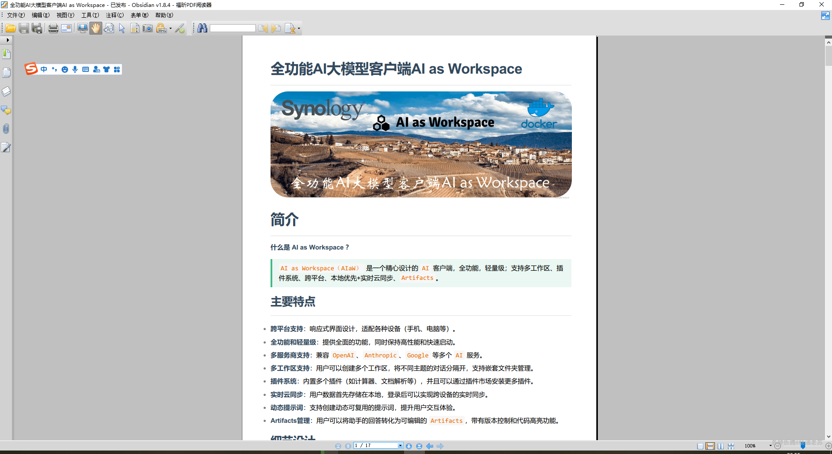
Task: Open the advanced search dropdown arrow
Action: pyautogui.click(x=299, y=29)
